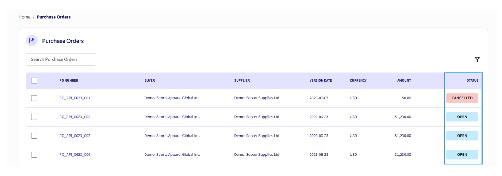Open the PO_API_0623_002 link
Screen dimensions: 502x176
(x=75, y=117)
